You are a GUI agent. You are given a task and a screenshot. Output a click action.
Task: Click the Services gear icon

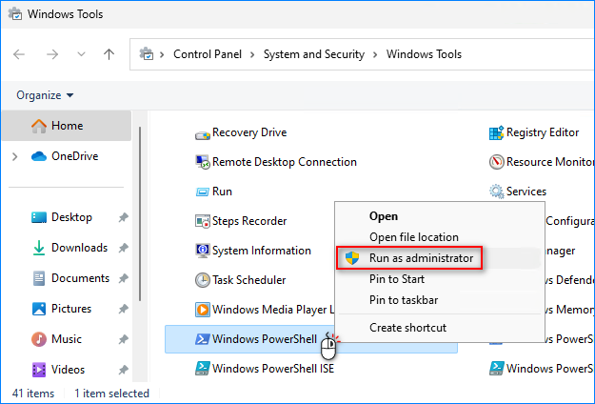pos(496,192)
